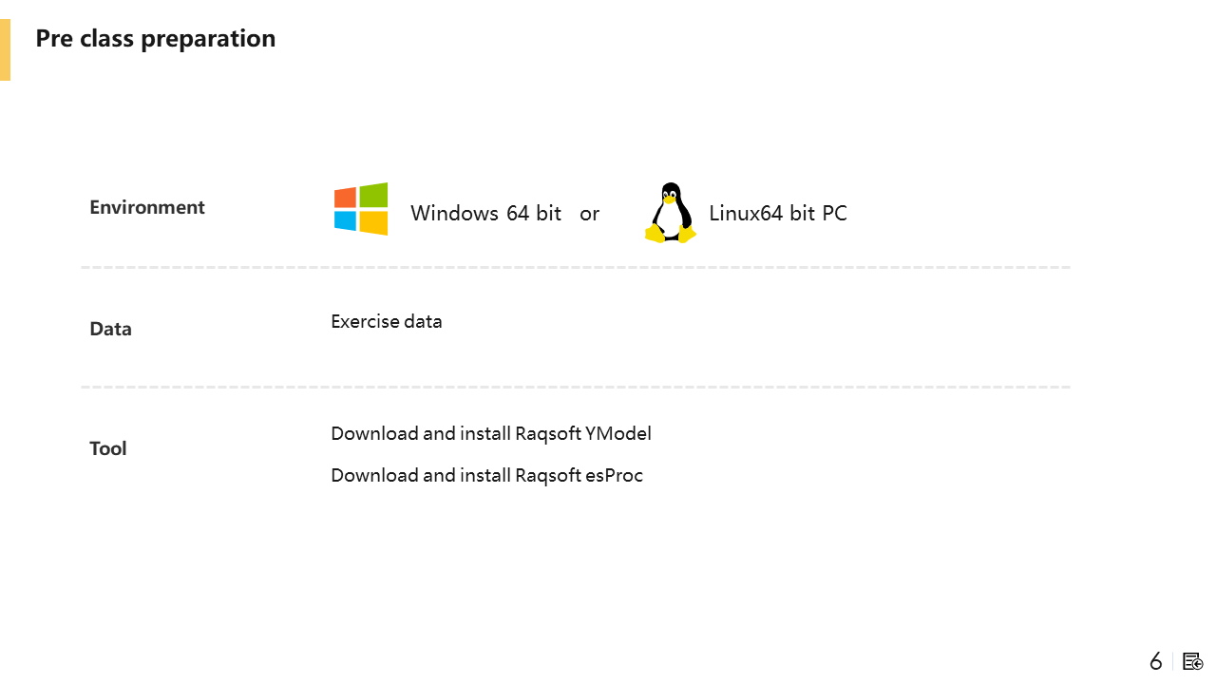This screenshot has width=1216, height=684.
Task: Click the "Windows 64 bit" text
Action: 485,213
